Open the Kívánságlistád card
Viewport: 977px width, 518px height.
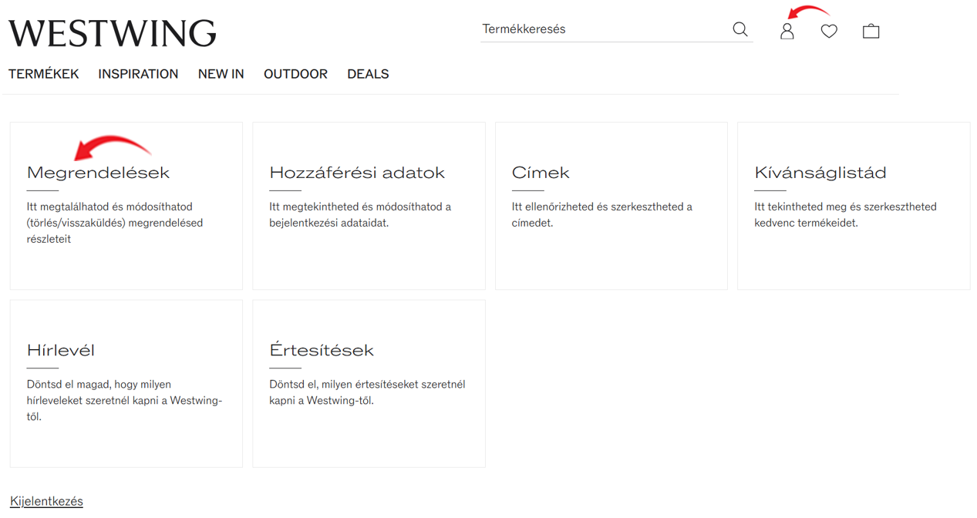click(x=854, y=206)
